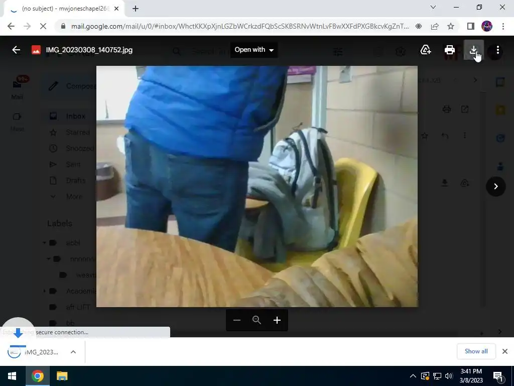The height and width of the screenshot is (386, 514).
Task: Click the security tray icon with the warning badge
Action: tap(425, 376)
